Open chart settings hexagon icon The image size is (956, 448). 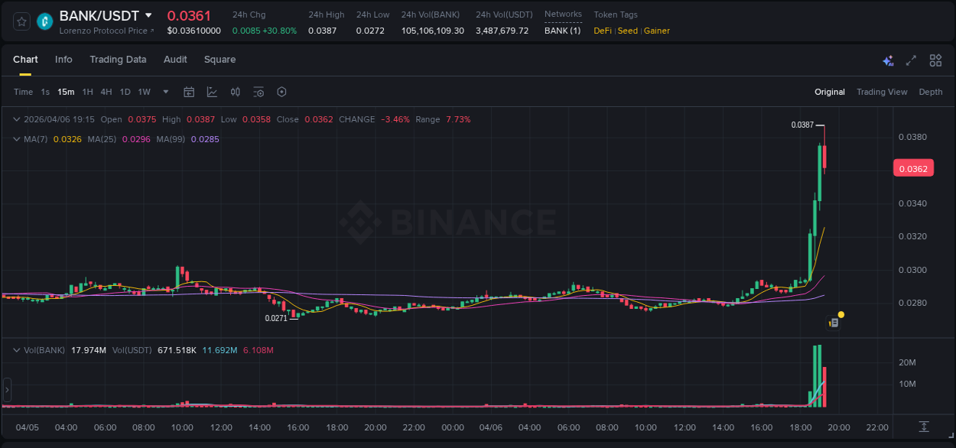click(281, 92)
